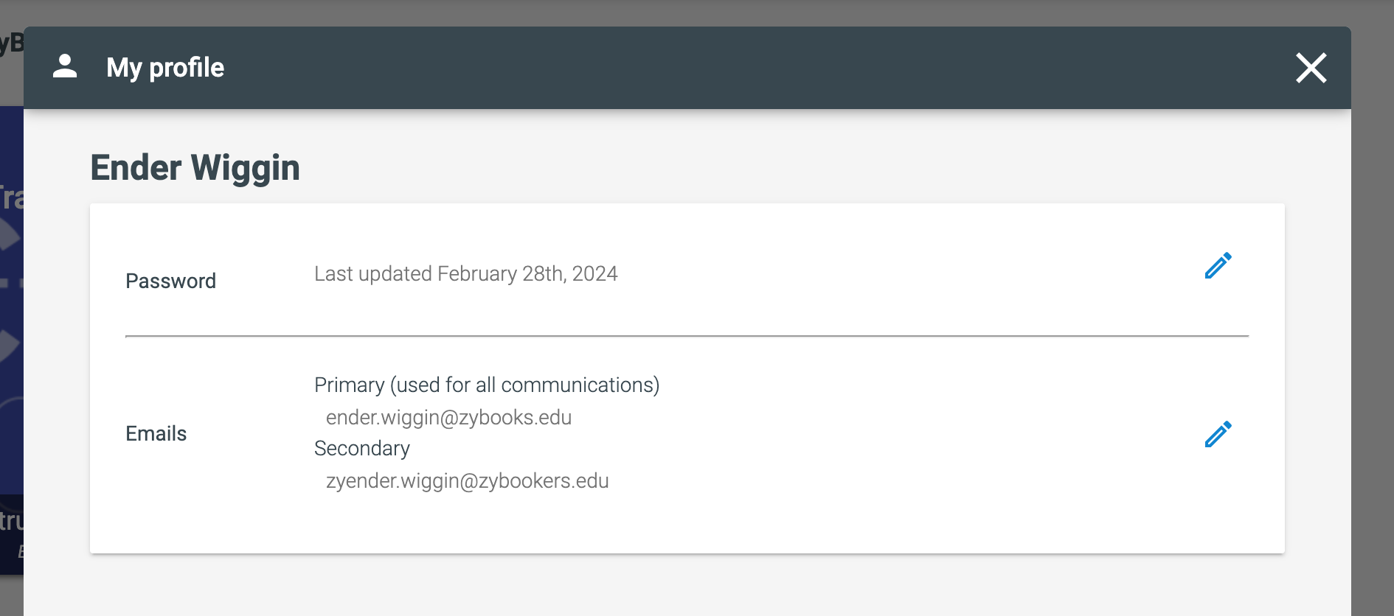Screen dimensions: 1394x616
Task: Click the Password row label
Action: 170,281
